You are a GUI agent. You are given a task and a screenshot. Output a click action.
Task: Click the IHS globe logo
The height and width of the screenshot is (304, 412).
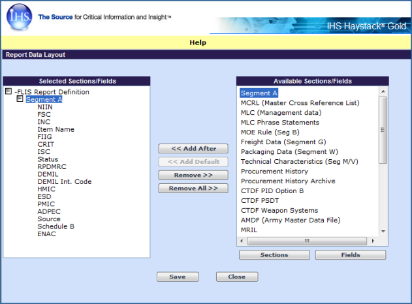tap(19, 17)
